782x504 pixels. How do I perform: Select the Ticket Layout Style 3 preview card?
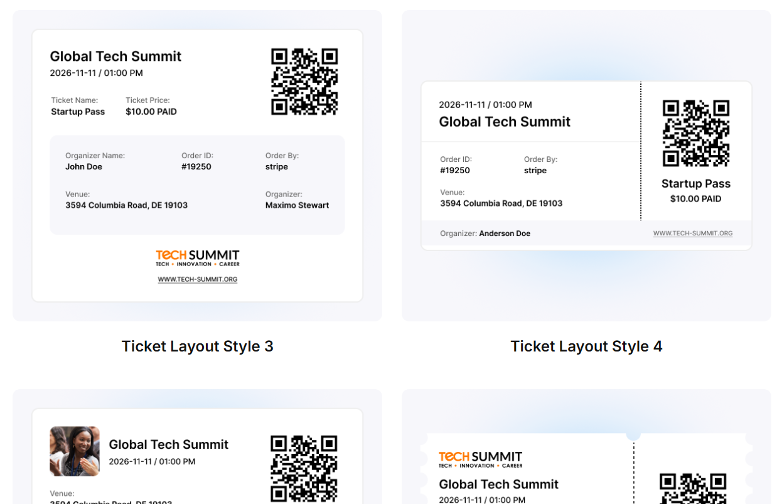(198, 166)
